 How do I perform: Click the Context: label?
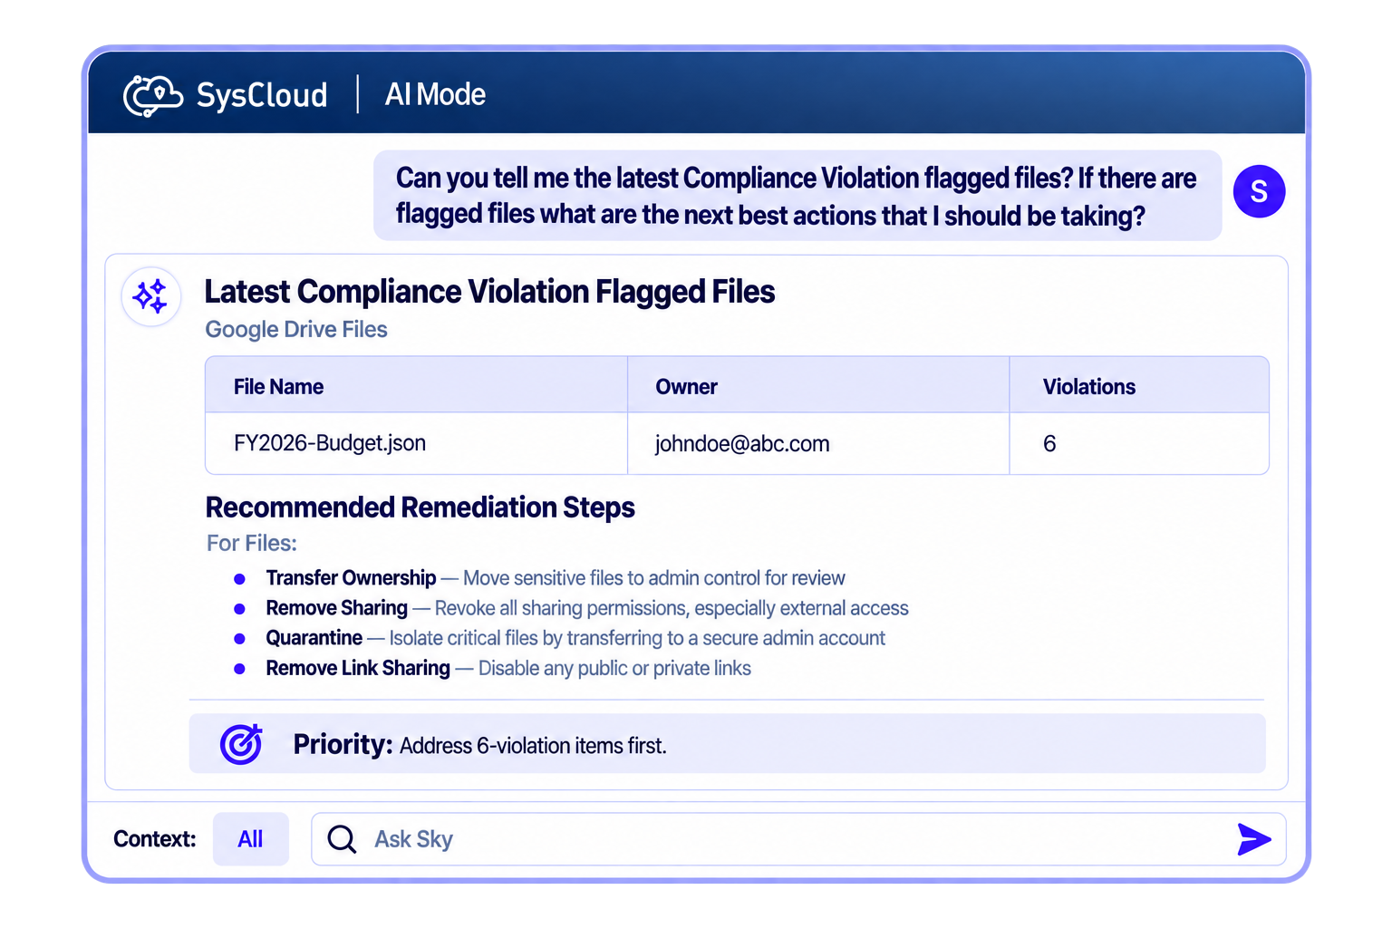pos(155,839)
